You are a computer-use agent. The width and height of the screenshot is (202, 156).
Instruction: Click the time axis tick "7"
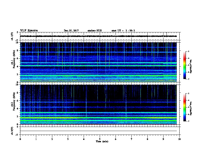click(132, 139)
